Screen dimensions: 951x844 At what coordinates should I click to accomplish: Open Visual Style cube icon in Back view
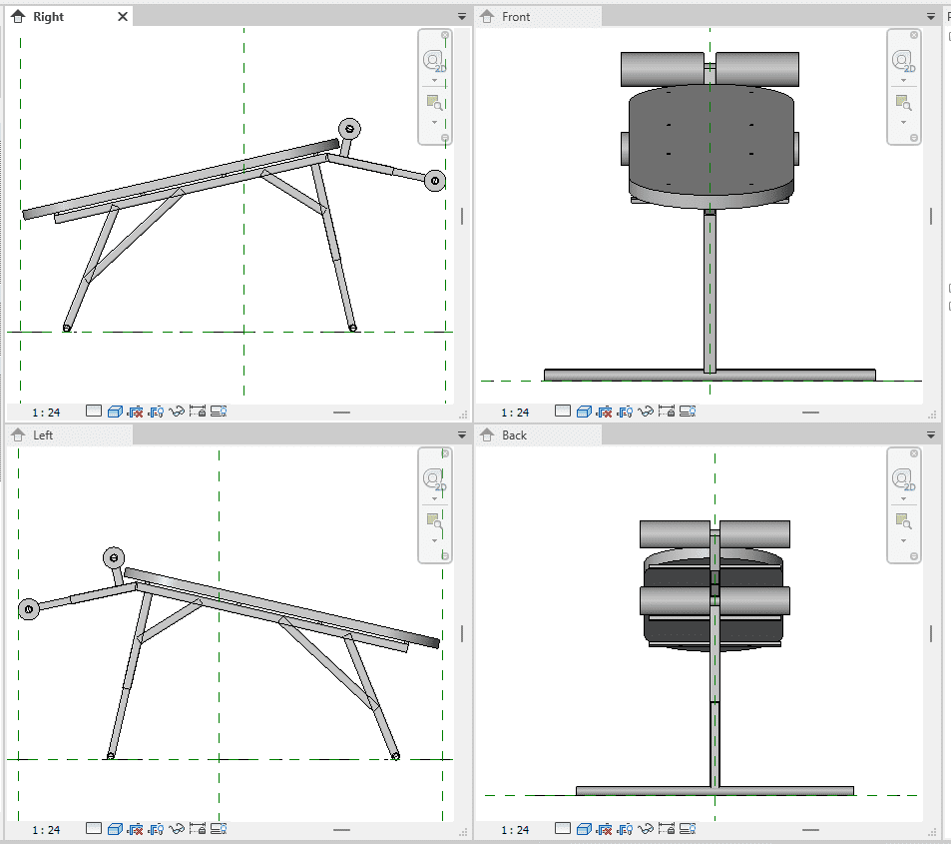click(x=584, y=829)
